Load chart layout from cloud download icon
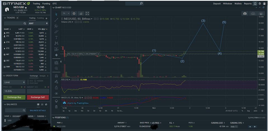This screenshot has width=268, height=131. (253, 13)
